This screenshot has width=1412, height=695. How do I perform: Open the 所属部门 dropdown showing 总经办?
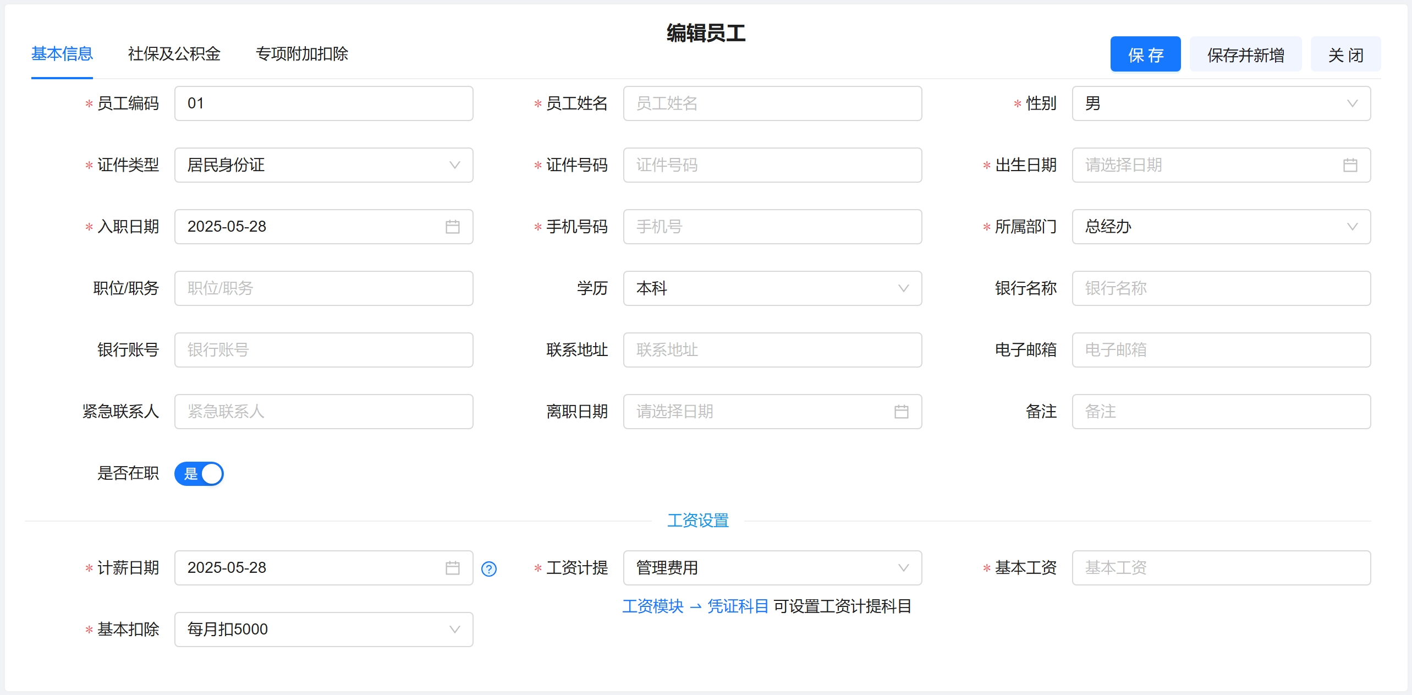1221,227
